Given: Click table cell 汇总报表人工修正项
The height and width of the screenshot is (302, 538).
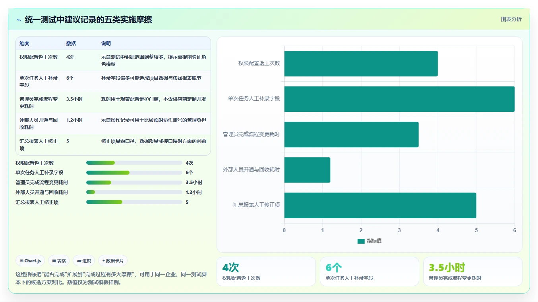Looking at the screenshot, I should pos(39,144).
